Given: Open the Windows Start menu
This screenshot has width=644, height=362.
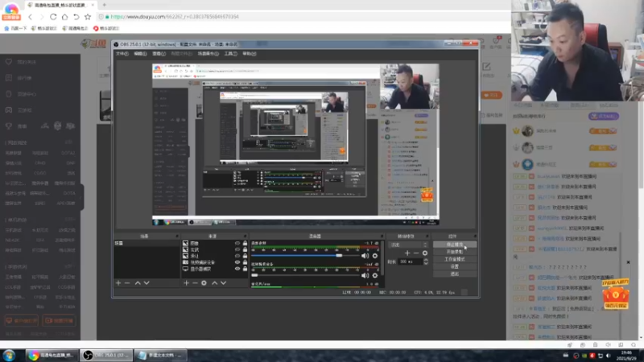Looking at the screenshot, I should pyautogui.click(x=9, y=355).
